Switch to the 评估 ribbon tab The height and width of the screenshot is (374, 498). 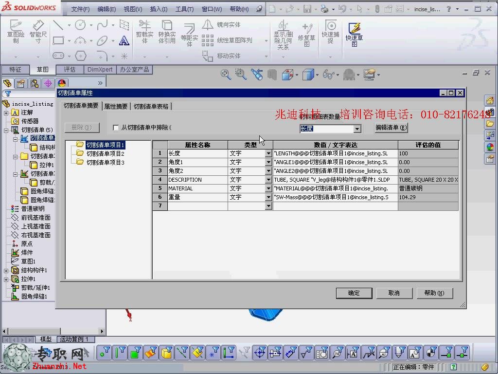70,69
